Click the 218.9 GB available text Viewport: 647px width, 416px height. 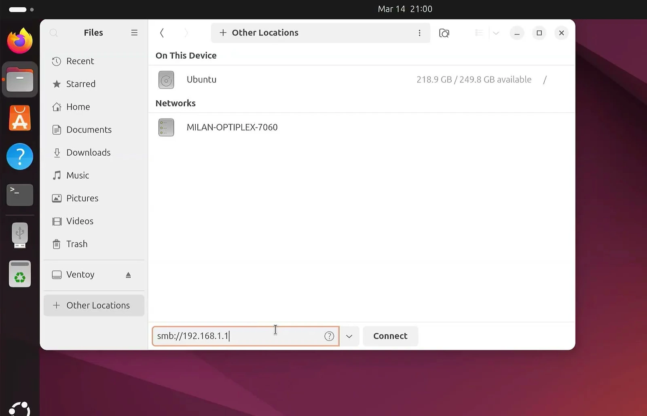[x=474, y=80]
